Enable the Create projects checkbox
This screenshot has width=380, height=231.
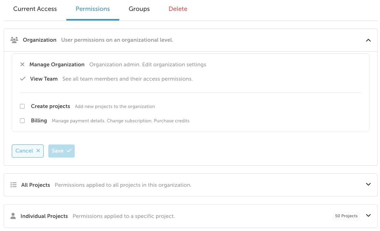22,106
